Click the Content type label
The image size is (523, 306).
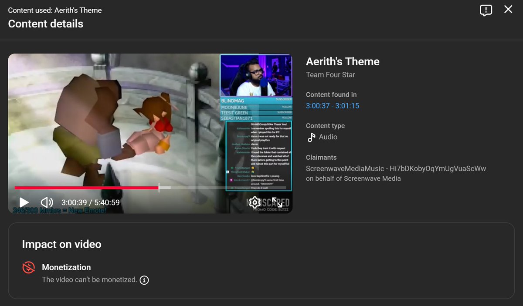point(325,126)
